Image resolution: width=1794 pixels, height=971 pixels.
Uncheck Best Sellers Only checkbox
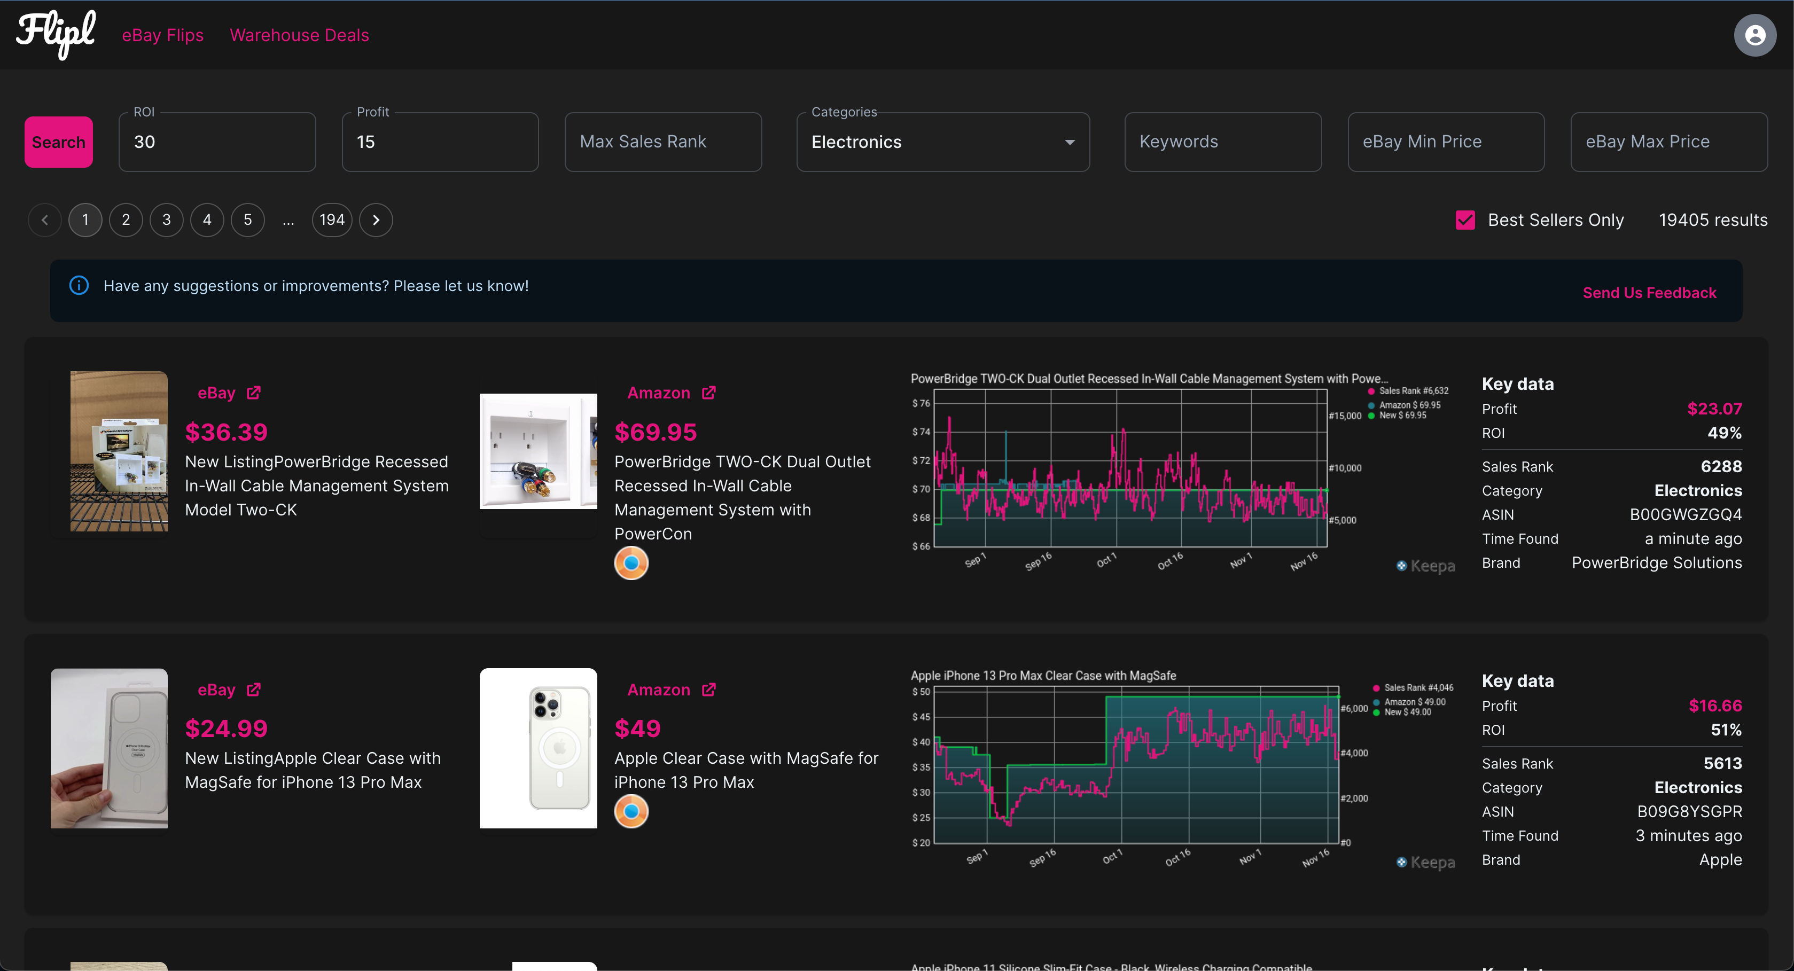tap(1464, 220)
